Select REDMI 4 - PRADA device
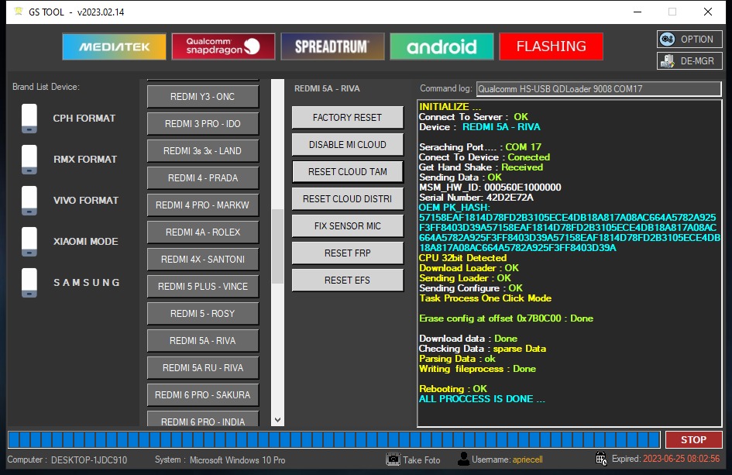 [x=203, y=178]
